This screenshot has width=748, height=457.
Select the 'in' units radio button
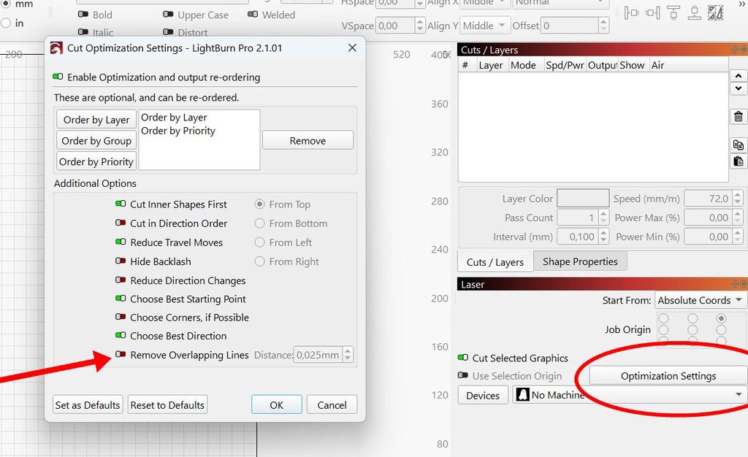click(x=6, y=23)
